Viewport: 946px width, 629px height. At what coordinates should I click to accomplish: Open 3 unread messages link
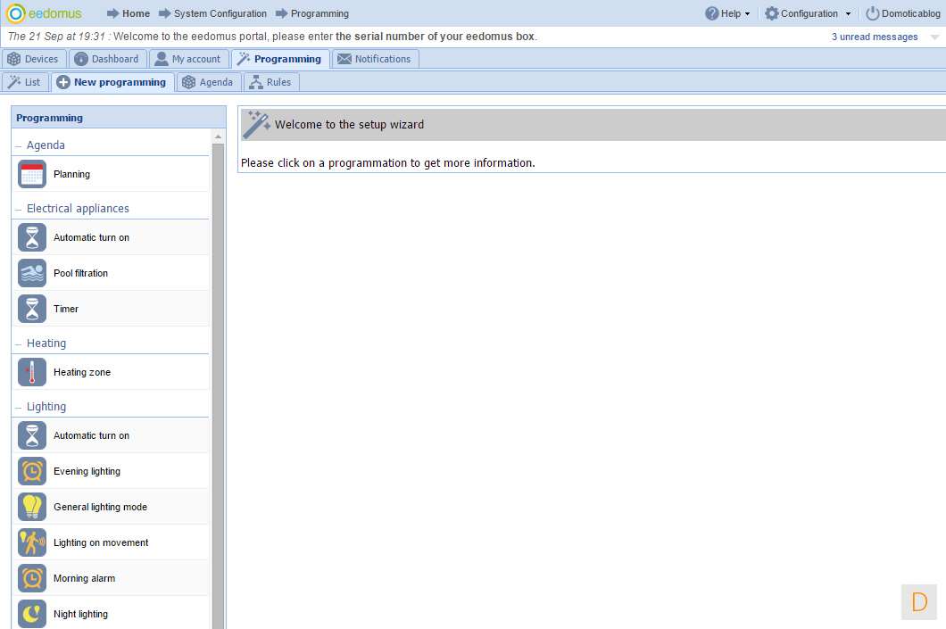(x=875, y=37)
